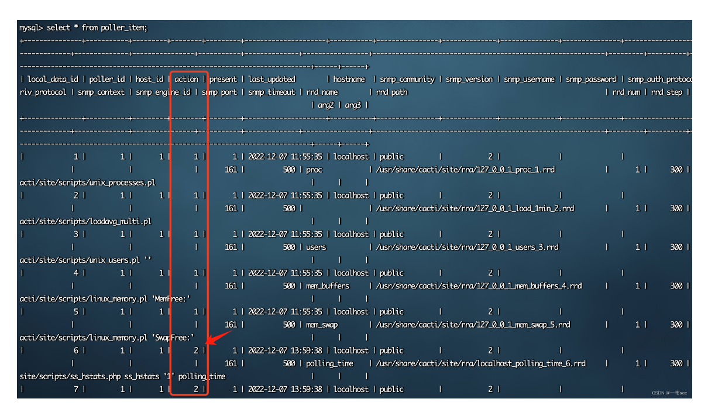The height and width of the screenshot is (409, 708).
Task: Click the "snmp_timeout" column header
Action: coord(272,92)
